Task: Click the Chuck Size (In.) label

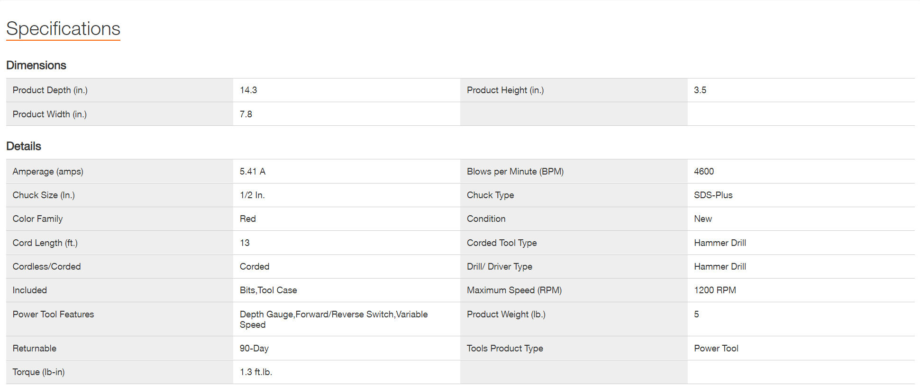Action: (44, 195)
